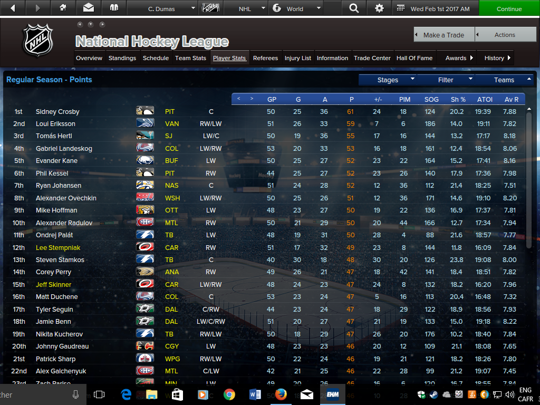
Task: Click the Senators logo in Mike Hoffman's row
Action: tap(145, 210)
